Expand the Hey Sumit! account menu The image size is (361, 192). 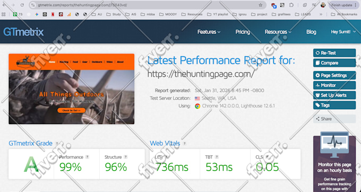(x=343, y=32)
